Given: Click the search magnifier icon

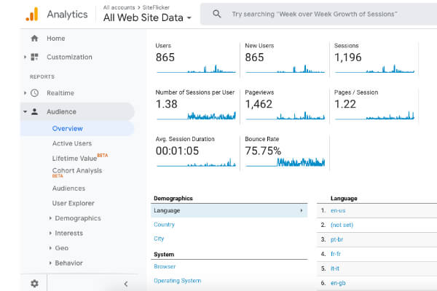Looking at the screenshot, I should point(216,14).
